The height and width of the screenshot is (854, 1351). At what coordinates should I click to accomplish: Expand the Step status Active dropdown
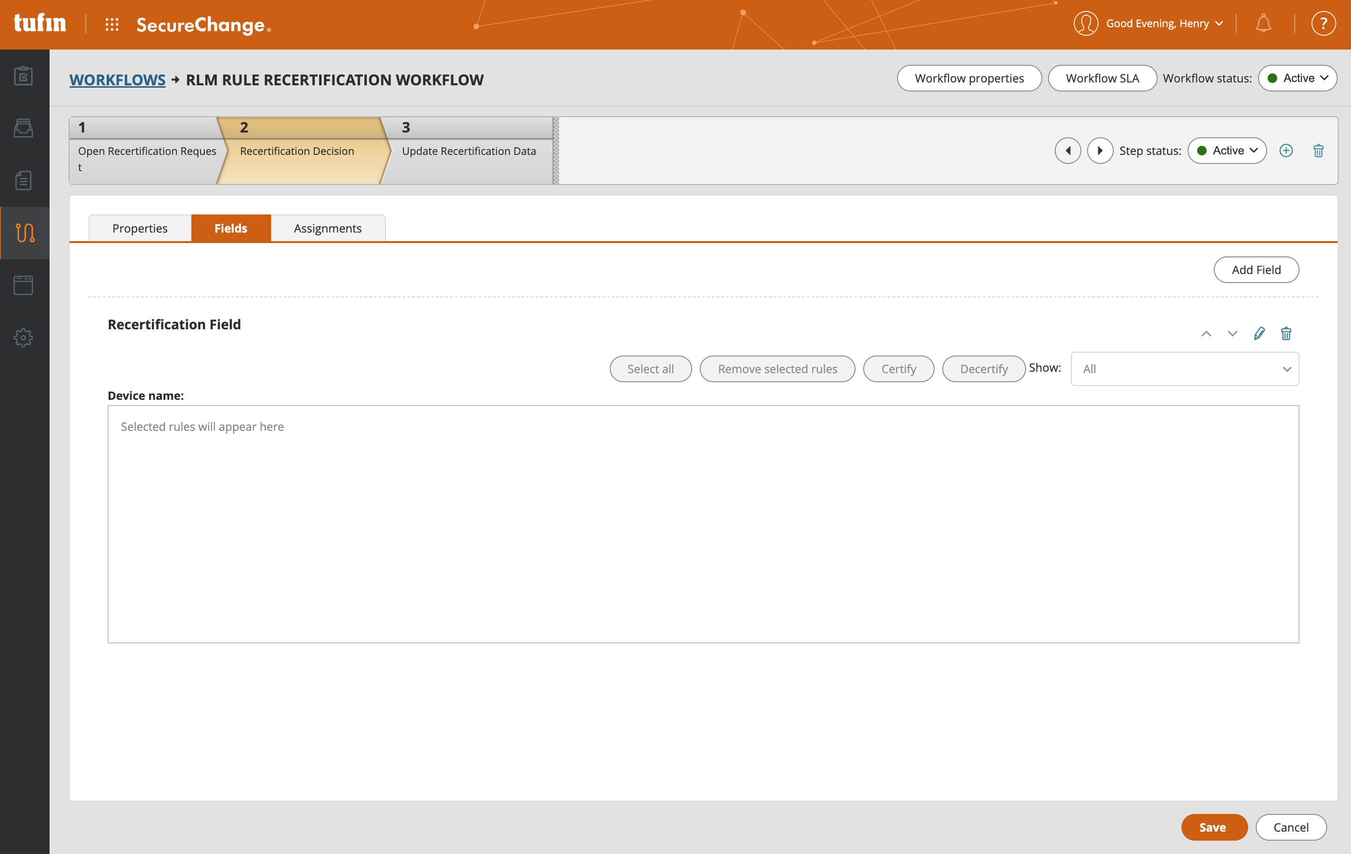tap(1227, 151)
